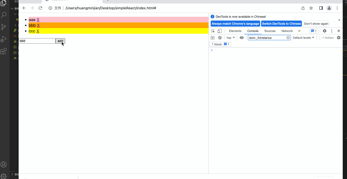Delete the ccc item with its X link
Viewport: 347px width, 179px height.
(x=38, y=31)
